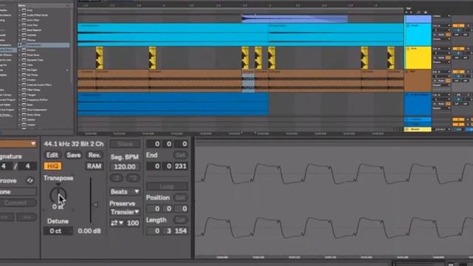Click the Flanger device folder icon
Screen dimensions: 473x266
pyautogui.click(x=24, y=95)
